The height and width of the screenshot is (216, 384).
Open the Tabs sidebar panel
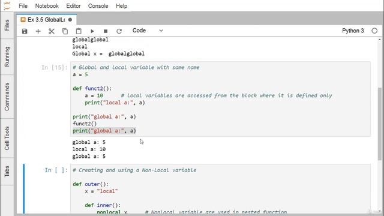click(x=7, y=171)
